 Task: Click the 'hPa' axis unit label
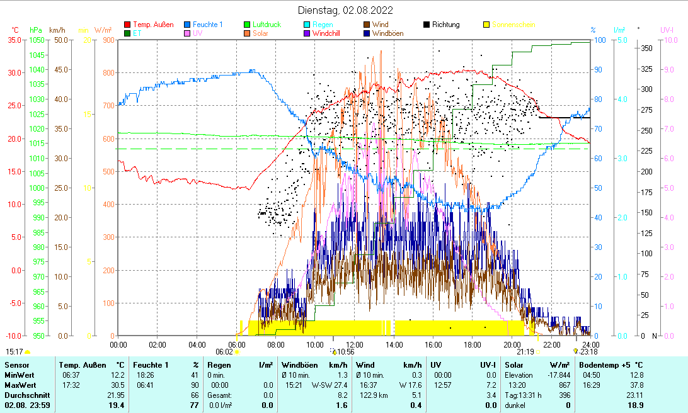pyautogui.click(x=36, y=30)
